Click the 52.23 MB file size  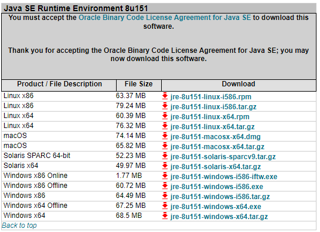point(131,156)
